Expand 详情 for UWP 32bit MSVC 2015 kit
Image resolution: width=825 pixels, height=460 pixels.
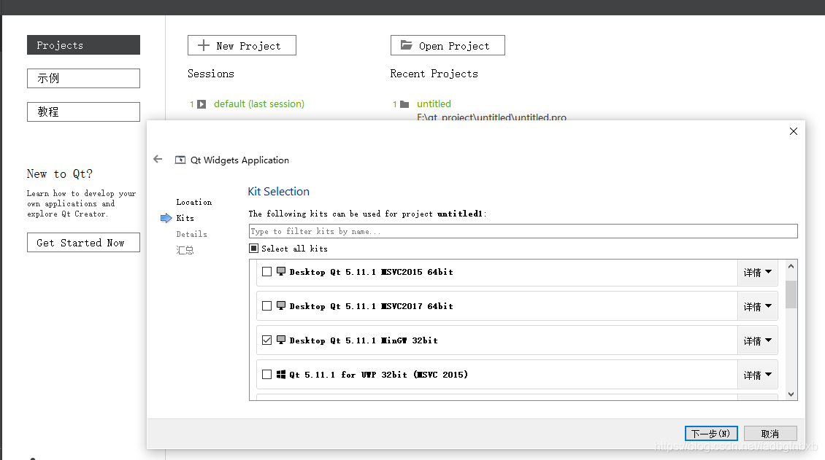(757, 375)
